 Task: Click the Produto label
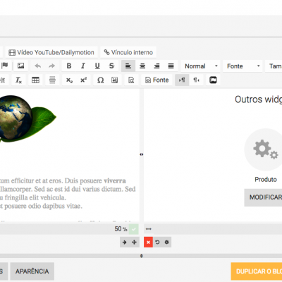tap(266, 180)
